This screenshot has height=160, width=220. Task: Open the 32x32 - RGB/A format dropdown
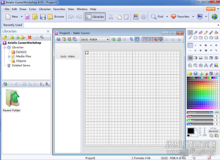pos(108,40)
